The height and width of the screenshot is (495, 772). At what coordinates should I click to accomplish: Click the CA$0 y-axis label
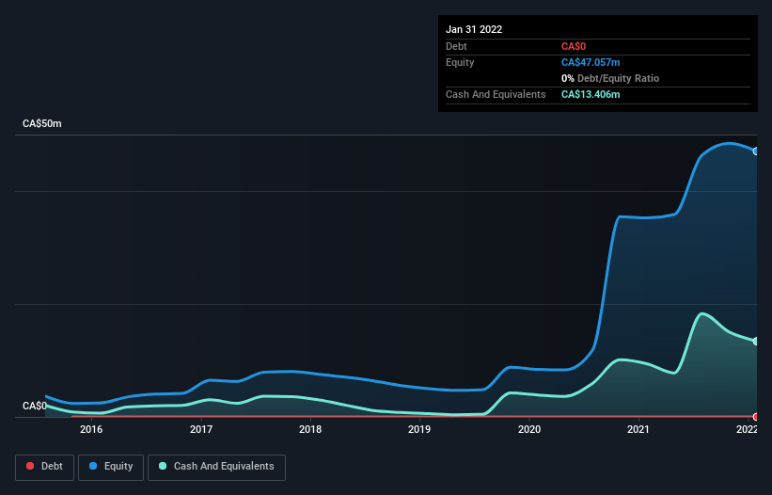tap(35, 406)
